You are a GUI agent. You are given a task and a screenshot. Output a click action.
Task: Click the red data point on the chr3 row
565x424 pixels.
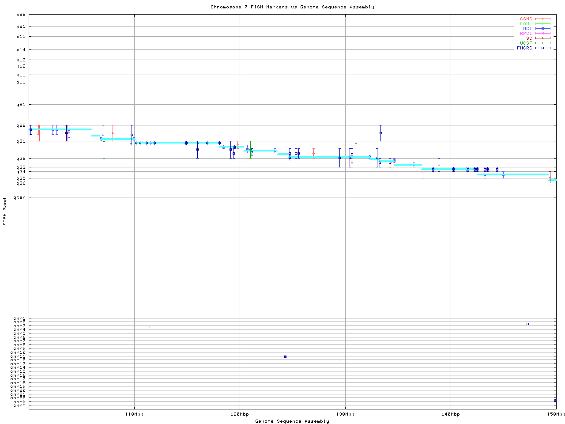(150, 327)
